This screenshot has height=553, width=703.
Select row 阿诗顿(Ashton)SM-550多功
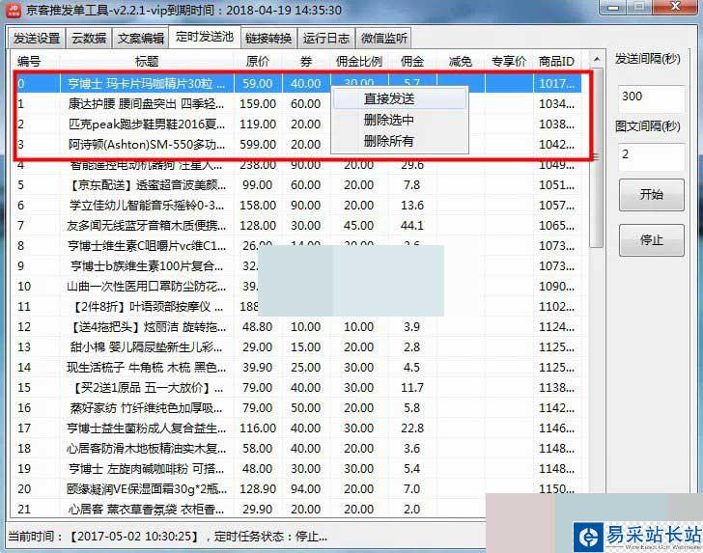tap(298, 145)
